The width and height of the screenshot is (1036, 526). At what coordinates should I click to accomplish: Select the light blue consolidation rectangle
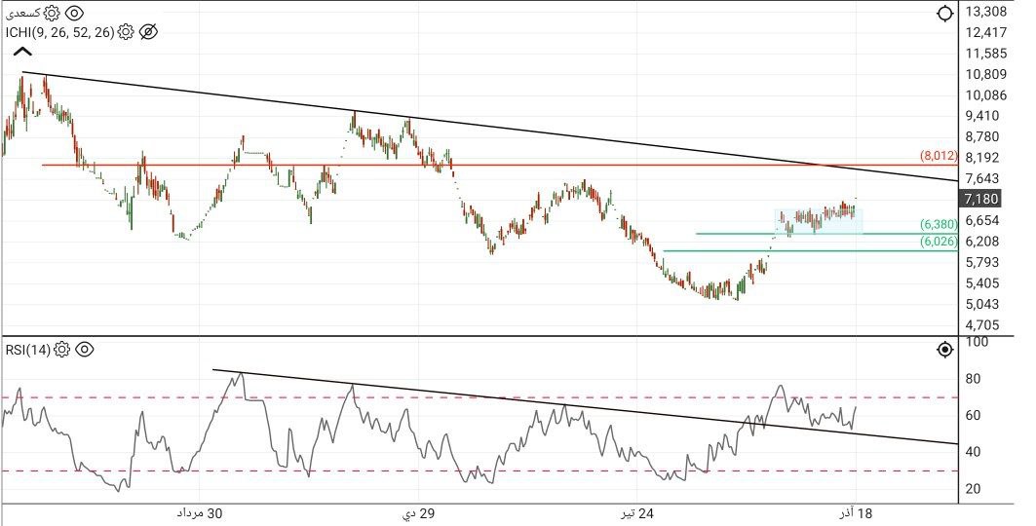pos(819,222)
